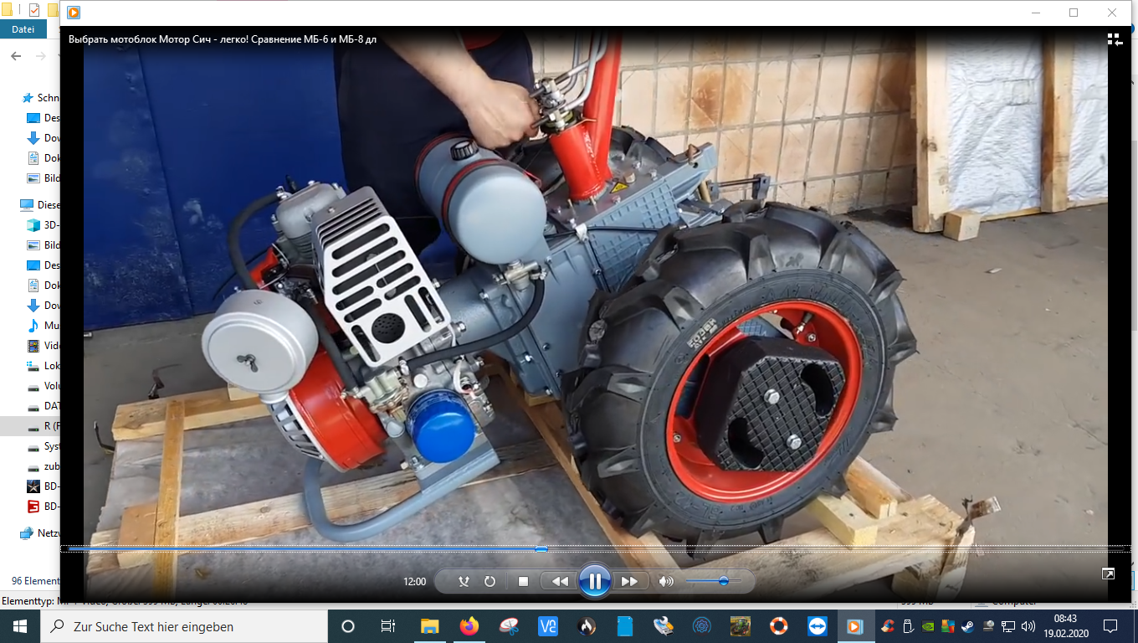Pause the video playback

point(594,581)
